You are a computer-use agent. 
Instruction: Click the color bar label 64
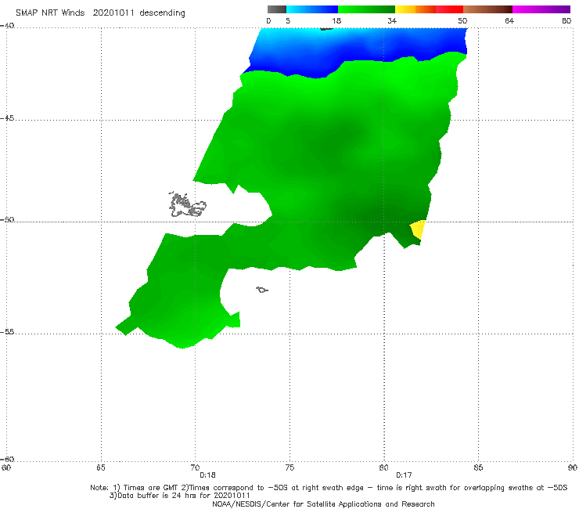pyautogui.click(x=509, y=20)
